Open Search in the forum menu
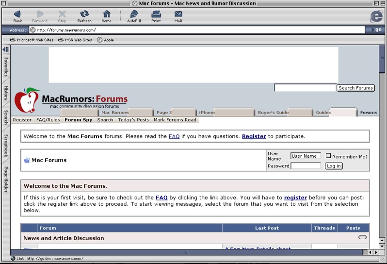387x264 pixels. pos(105,120)
